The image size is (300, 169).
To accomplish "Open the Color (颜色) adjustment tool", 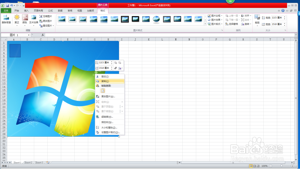I will (x=25, y=20).
